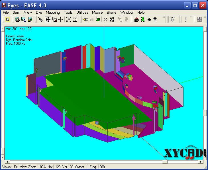Image resolution: width=208 pixels, height=170 pixels.
Task: Expand overflow chevron next to ears icon
Action: point(178,17)
